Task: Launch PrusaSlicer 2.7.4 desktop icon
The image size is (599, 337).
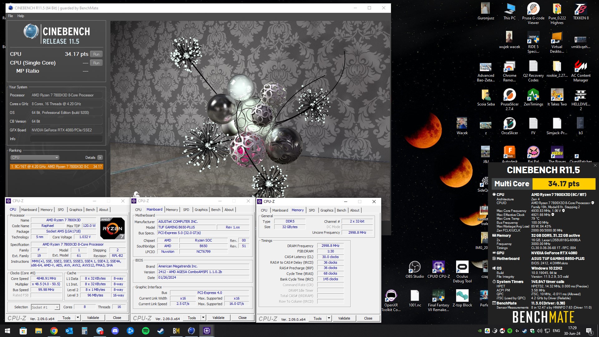Action: click(509, 100)
